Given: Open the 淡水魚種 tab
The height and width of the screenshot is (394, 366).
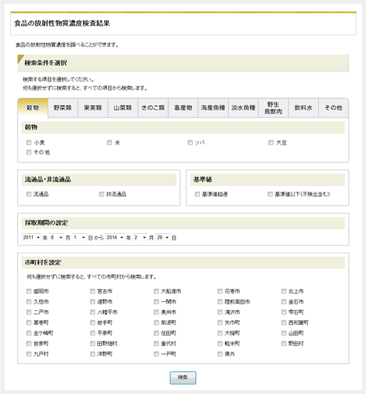Looking at the screenshot, I should [243, 108].
